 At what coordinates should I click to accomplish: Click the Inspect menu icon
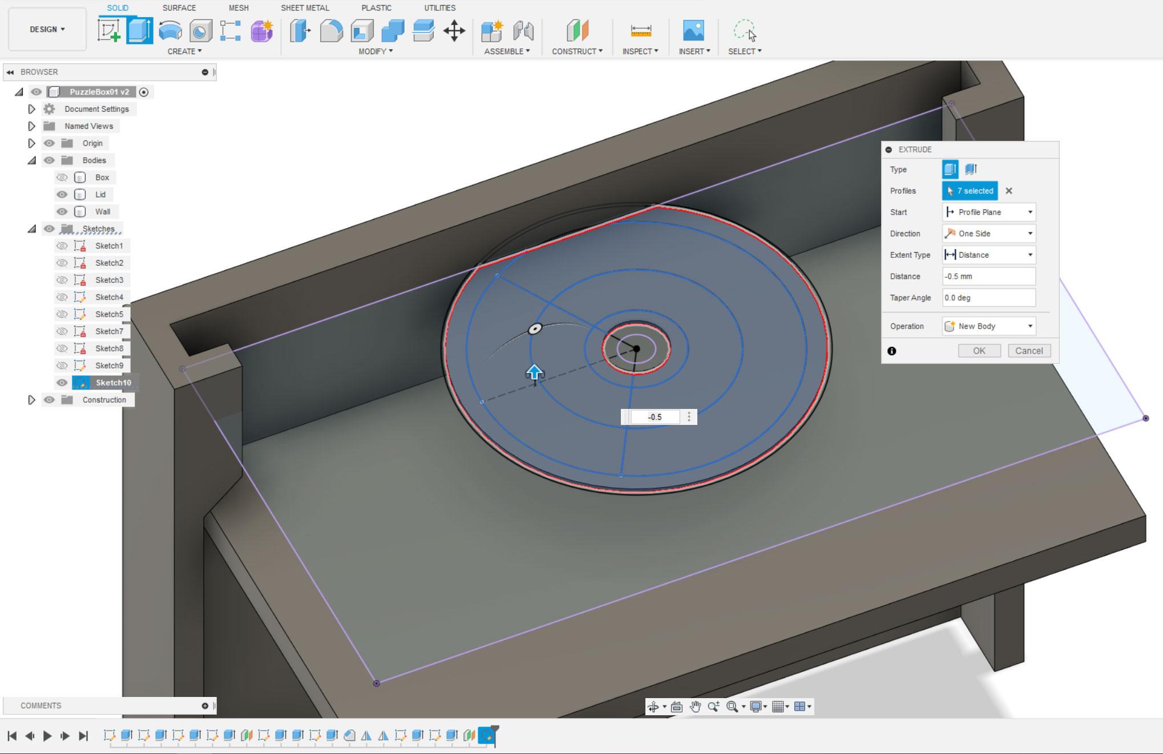(x=641, y=29)
